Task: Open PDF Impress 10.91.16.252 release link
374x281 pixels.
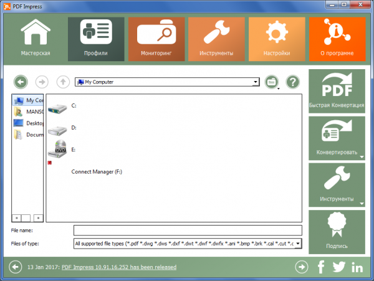Action: (x=119, y=267)
